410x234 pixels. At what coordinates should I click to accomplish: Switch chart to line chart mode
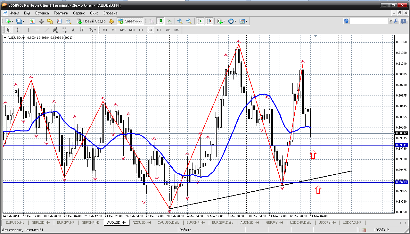click(x=169, y=21)
